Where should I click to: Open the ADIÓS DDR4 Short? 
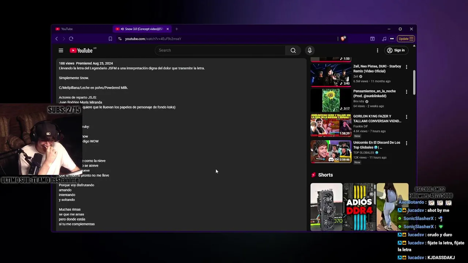(x=359, y=207)
